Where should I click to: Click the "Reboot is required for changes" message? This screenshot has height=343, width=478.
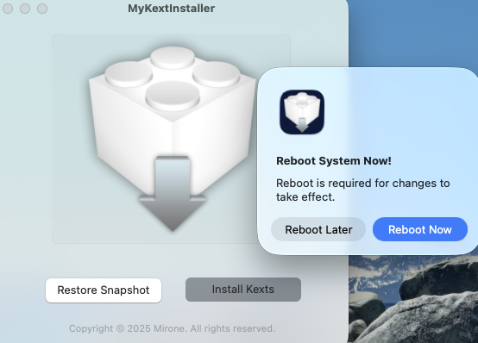coord(362,190)
